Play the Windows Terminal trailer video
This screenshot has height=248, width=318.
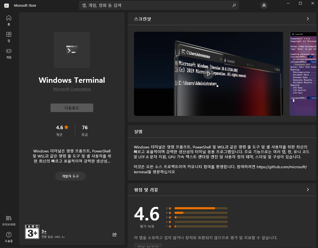(x=209, y=74)
